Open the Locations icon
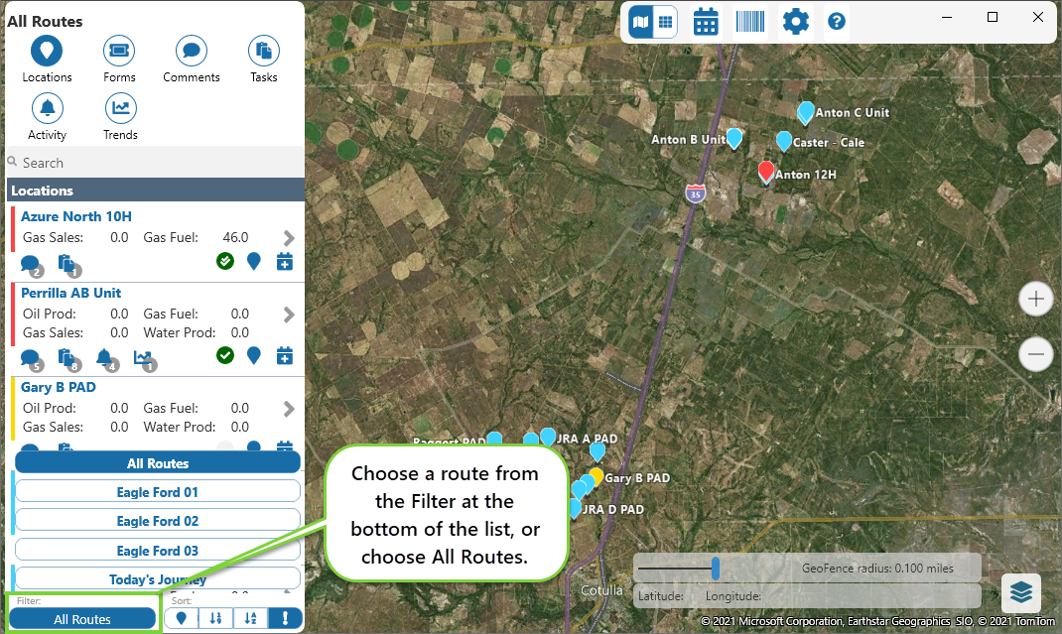 [47, 51]
